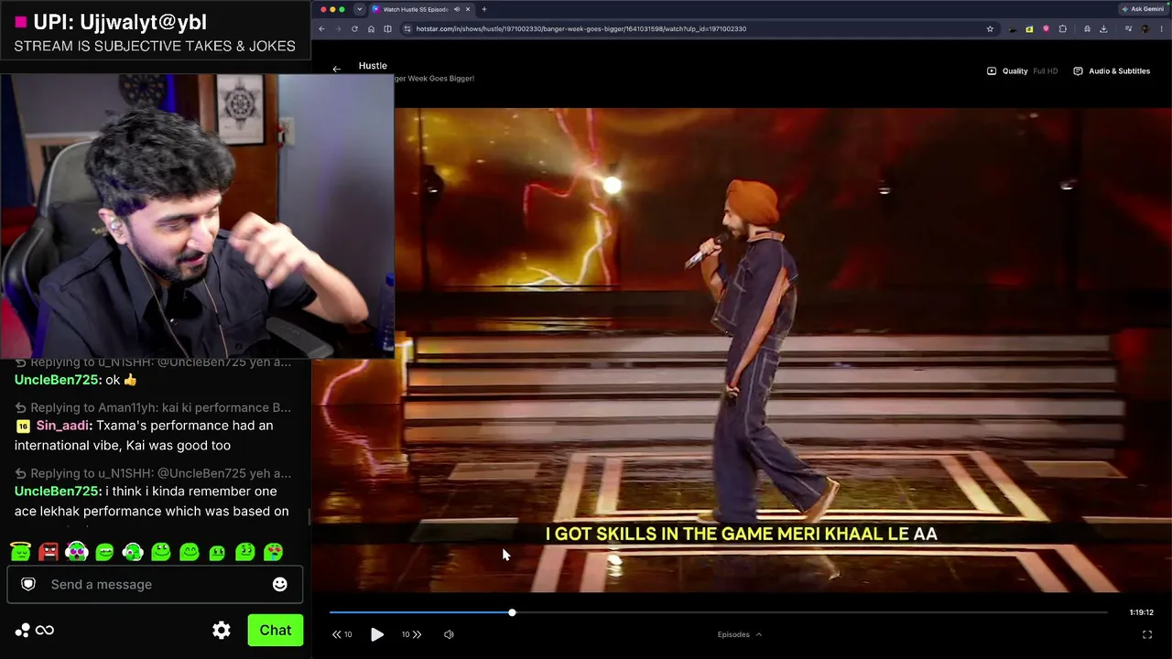Open a new browser tab
1172x659 pixels.
pyautogui.click(x=483, y=9)
